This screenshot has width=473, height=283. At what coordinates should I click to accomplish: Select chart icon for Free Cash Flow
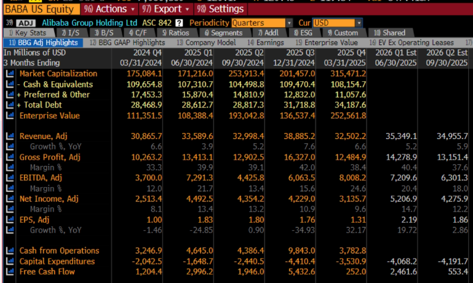tap(9, 272)
